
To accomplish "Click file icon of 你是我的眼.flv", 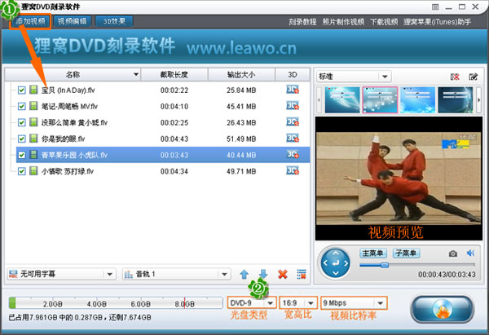I will click(x=33, y=139).
